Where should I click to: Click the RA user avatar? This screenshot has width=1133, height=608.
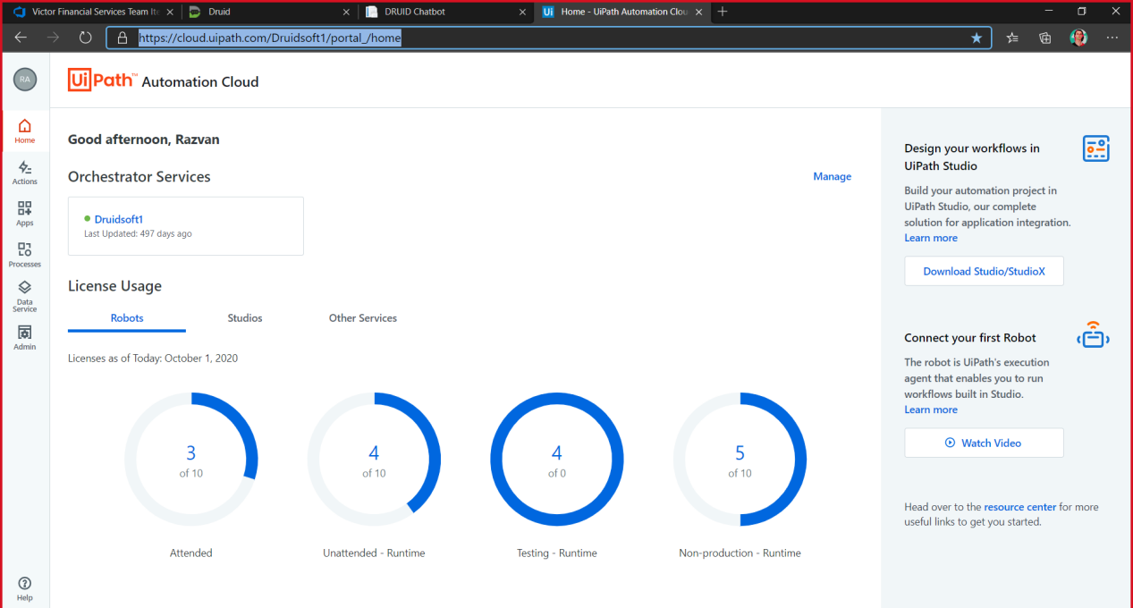pos(25,79)
